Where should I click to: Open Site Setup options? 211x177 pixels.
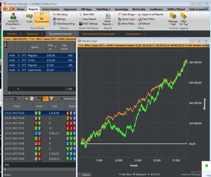(60, 14)
